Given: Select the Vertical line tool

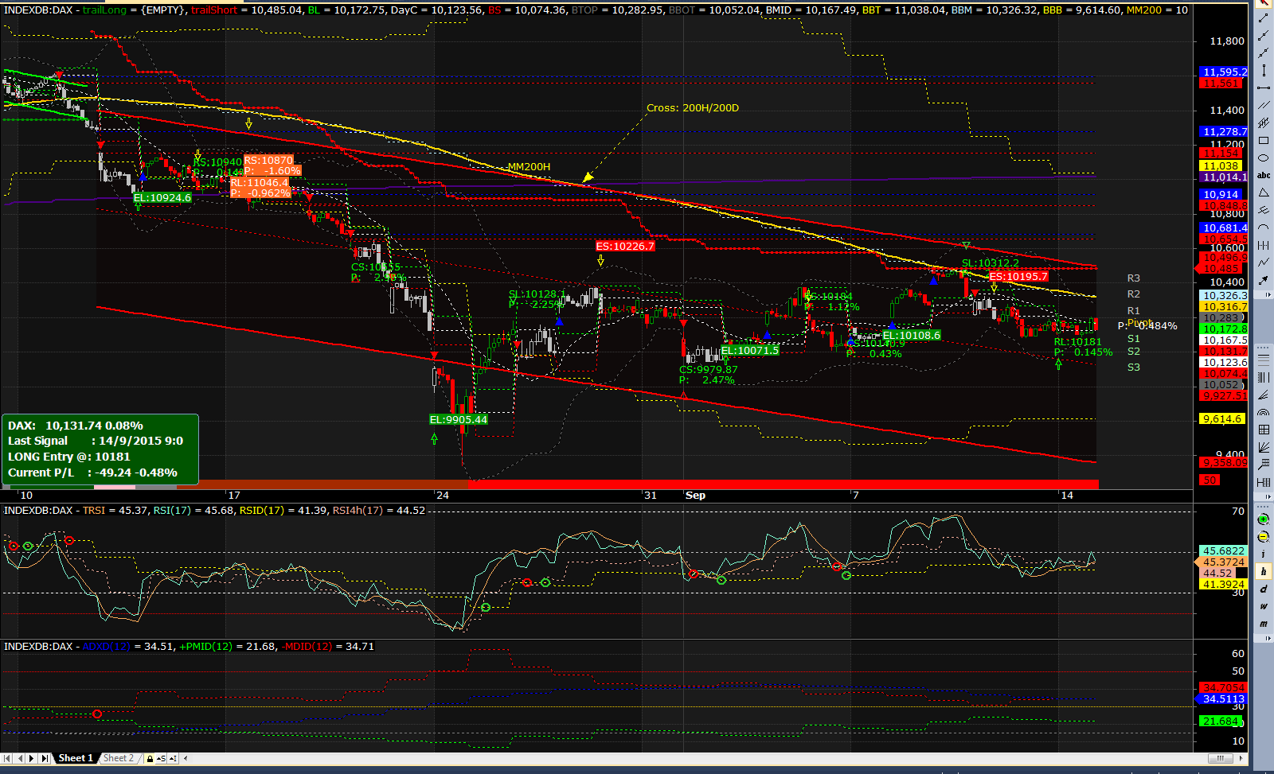Looking at the screenshot, I should point(1264,70).
